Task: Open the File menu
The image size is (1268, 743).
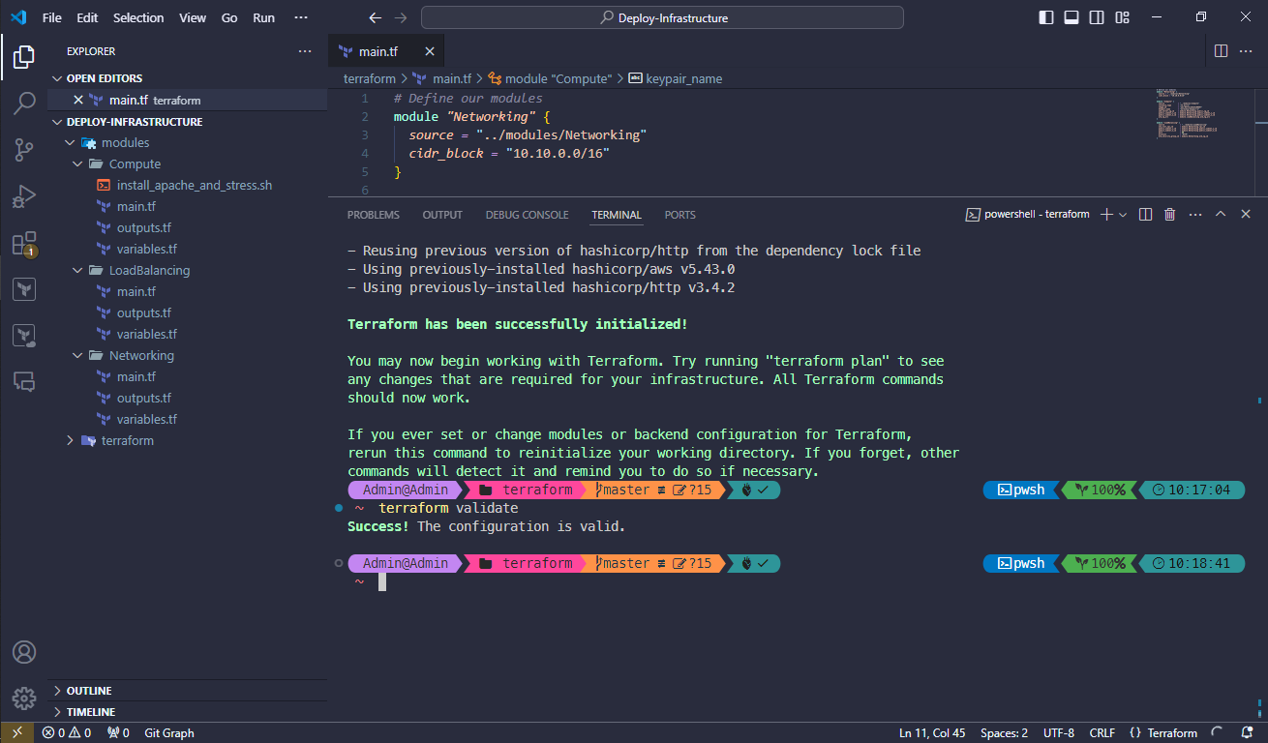Action: pos(51,17)
